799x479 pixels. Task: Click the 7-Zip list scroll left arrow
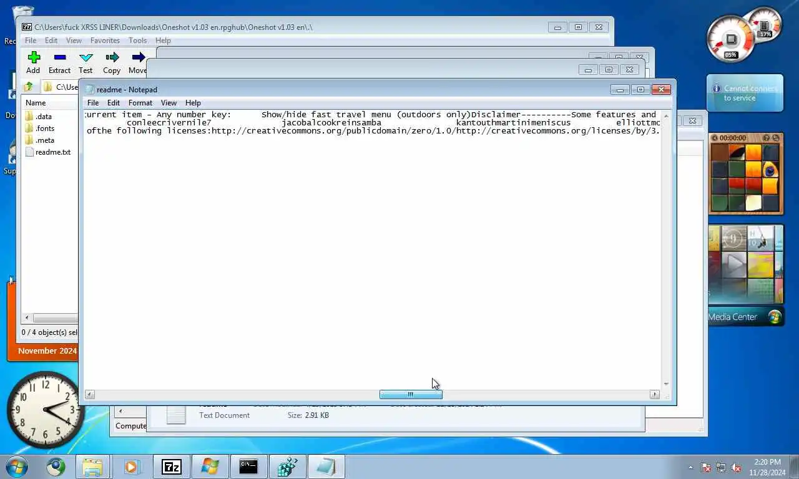(27, 318)
